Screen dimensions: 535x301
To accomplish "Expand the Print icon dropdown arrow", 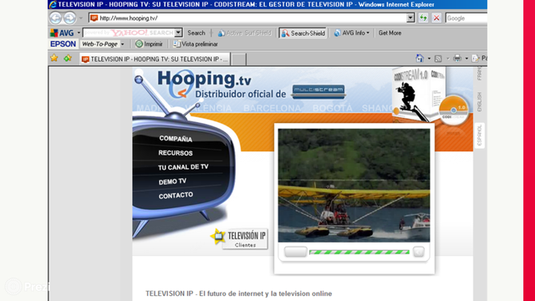I will click(x=466, y=59).
